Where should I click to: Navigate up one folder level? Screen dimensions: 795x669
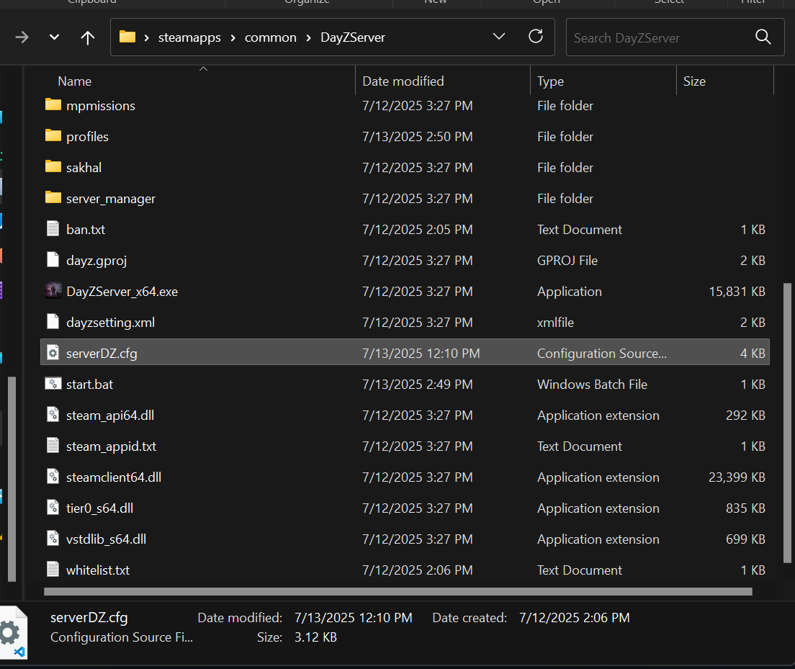(x=87, y=37)
